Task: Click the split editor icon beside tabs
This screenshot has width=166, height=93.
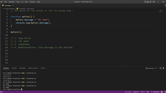Action: coord(165,5)
